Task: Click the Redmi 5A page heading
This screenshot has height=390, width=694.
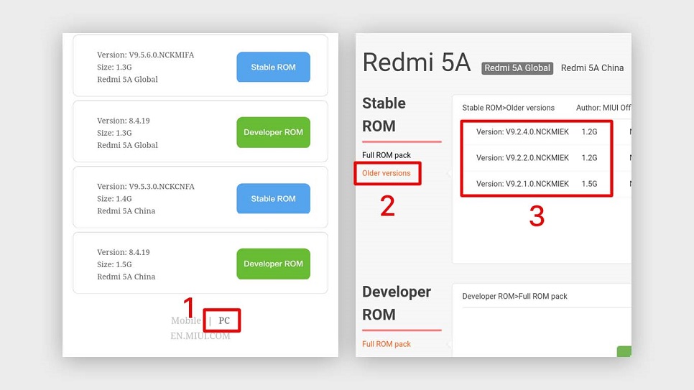Action: 417,62
